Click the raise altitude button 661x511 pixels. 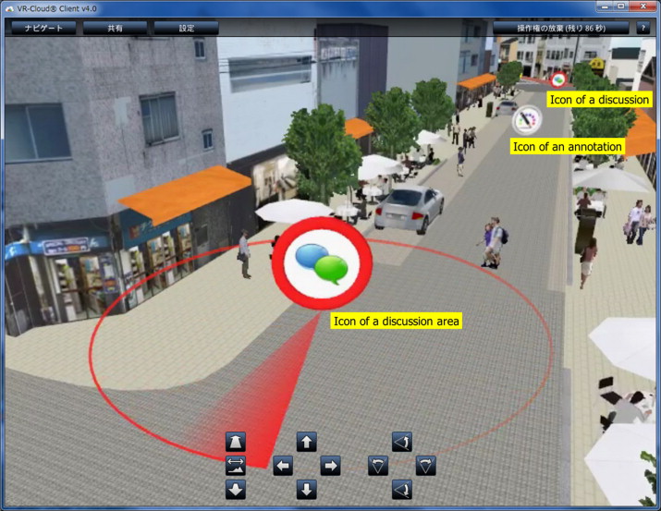[236, 442]
